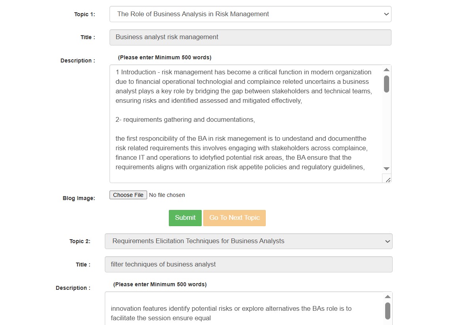Click the 'No file chosen' text
The image size is (469, 325).
[x=167, y=195]
